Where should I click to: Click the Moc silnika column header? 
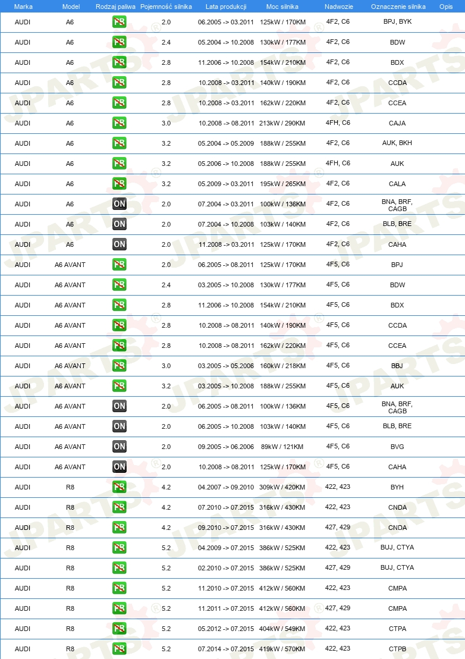(x=282, y=7)
